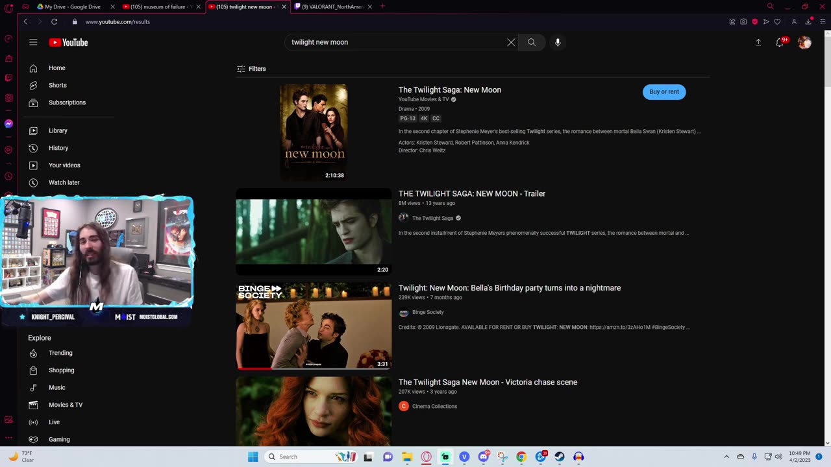This screenshot has height=467, width=831.
Task: Open the search Filters panel
Action: pyautogui.click(x=251, y=69)
